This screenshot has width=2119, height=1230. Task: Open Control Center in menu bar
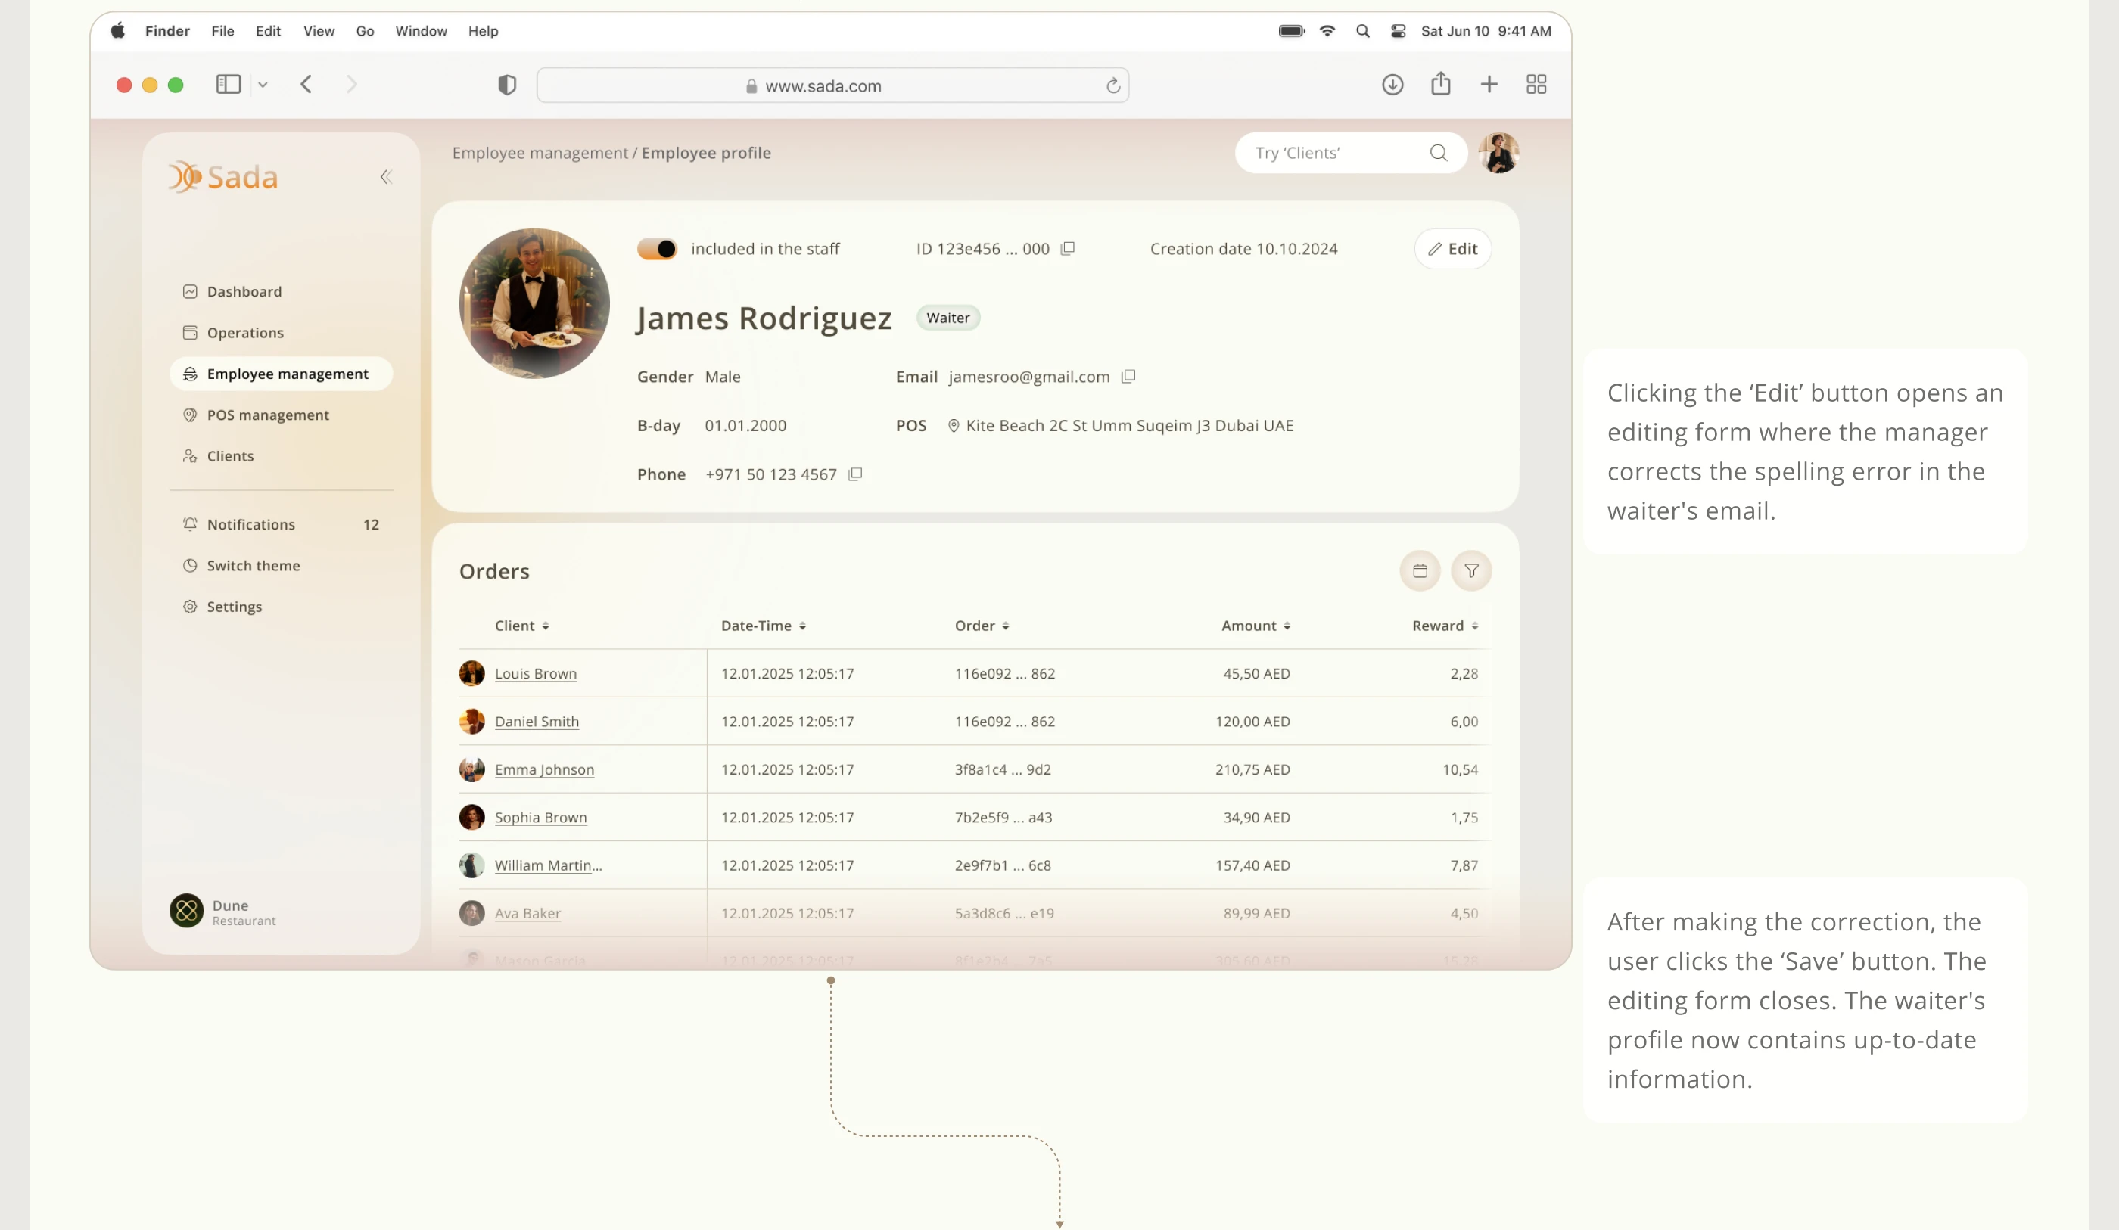click(x=1399, y=31)
